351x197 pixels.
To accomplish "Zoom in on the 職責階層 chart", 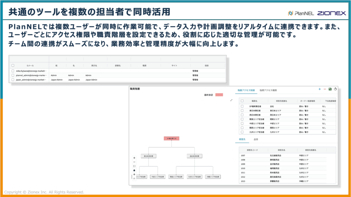I will pyautogui.click(x=134, y=158).
